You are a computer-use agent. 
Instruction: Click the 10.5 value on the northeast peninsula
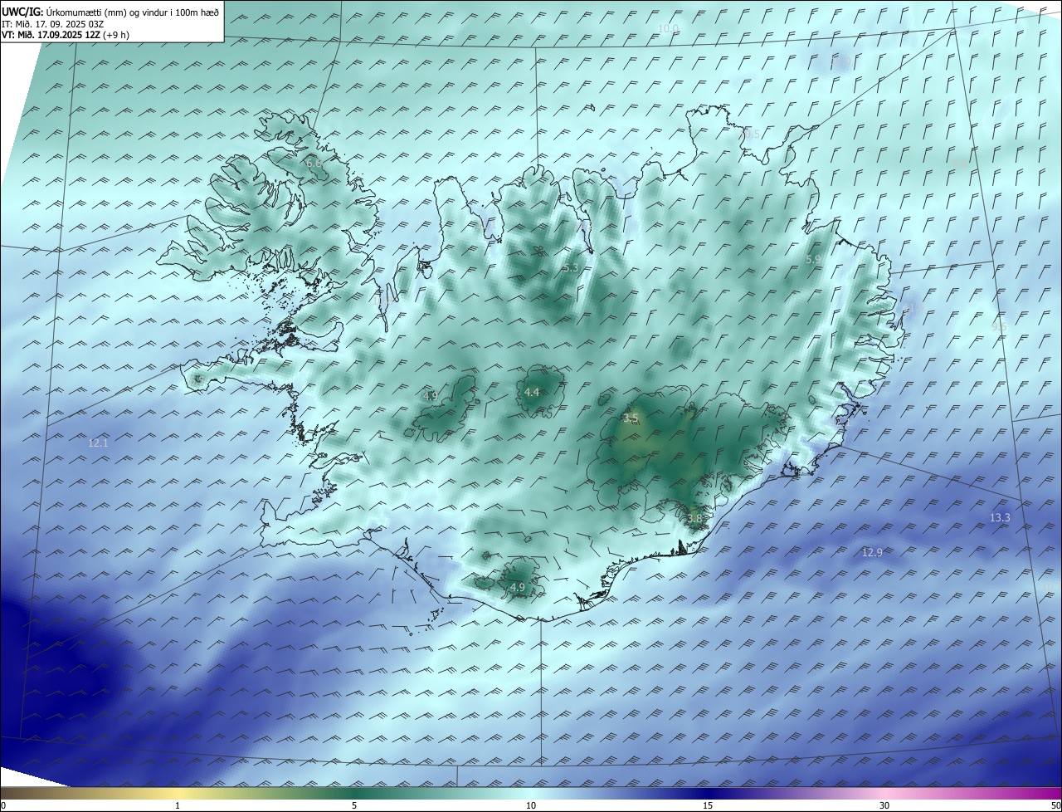point(750,134)
